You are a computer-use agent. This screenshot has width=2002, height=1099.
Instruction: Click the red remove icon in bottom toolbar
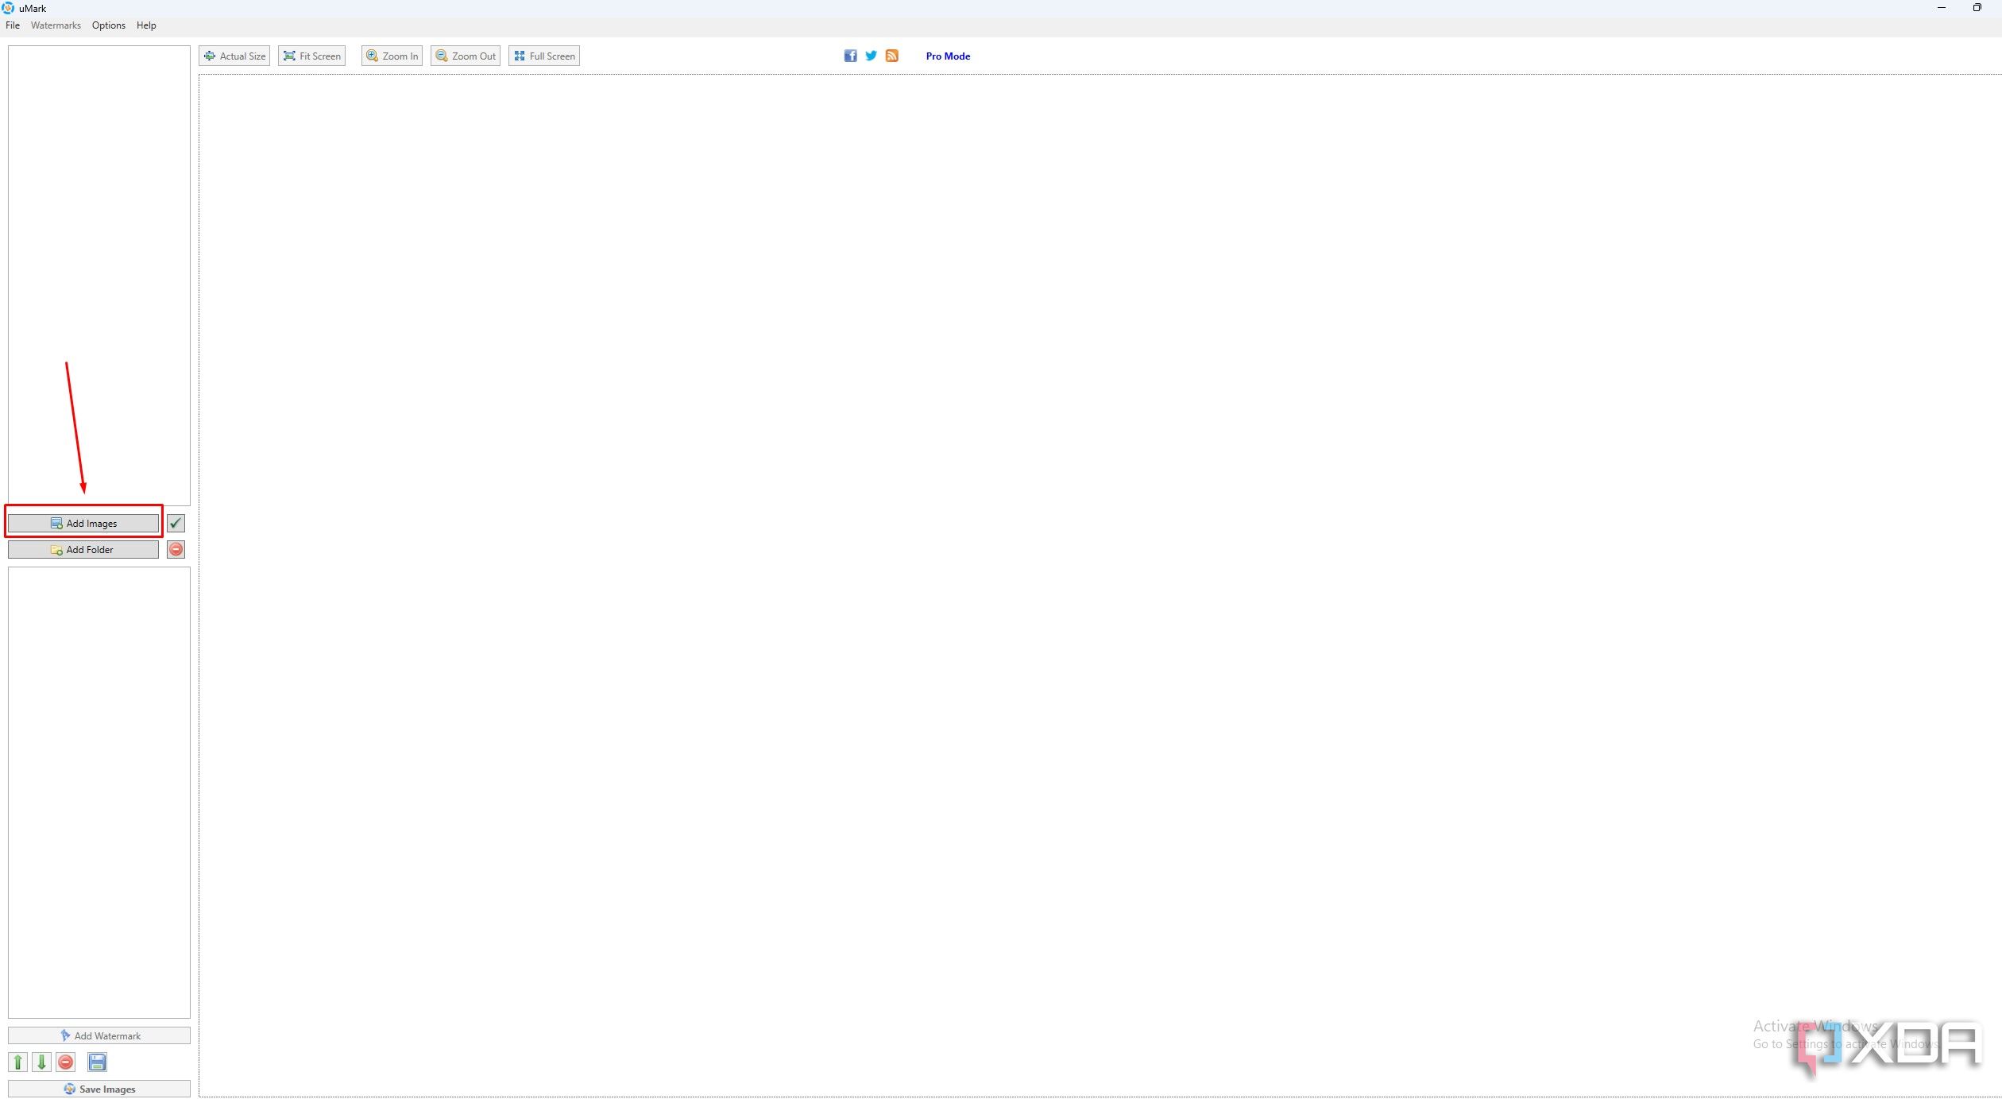click(x=65, y=1061)
